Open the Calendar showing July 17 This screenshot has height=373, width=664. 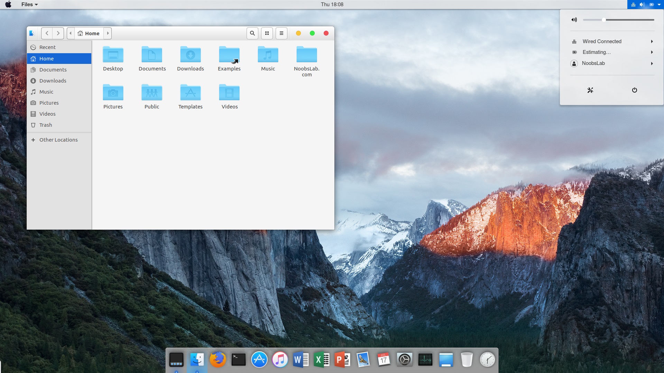(384, 360)
